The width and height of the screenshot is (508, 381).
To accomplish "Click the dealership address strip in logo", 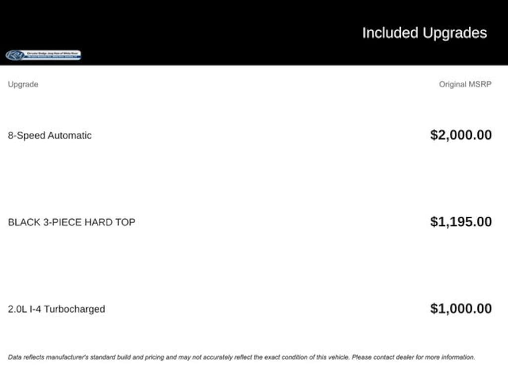I will click(x=54, y=58).
